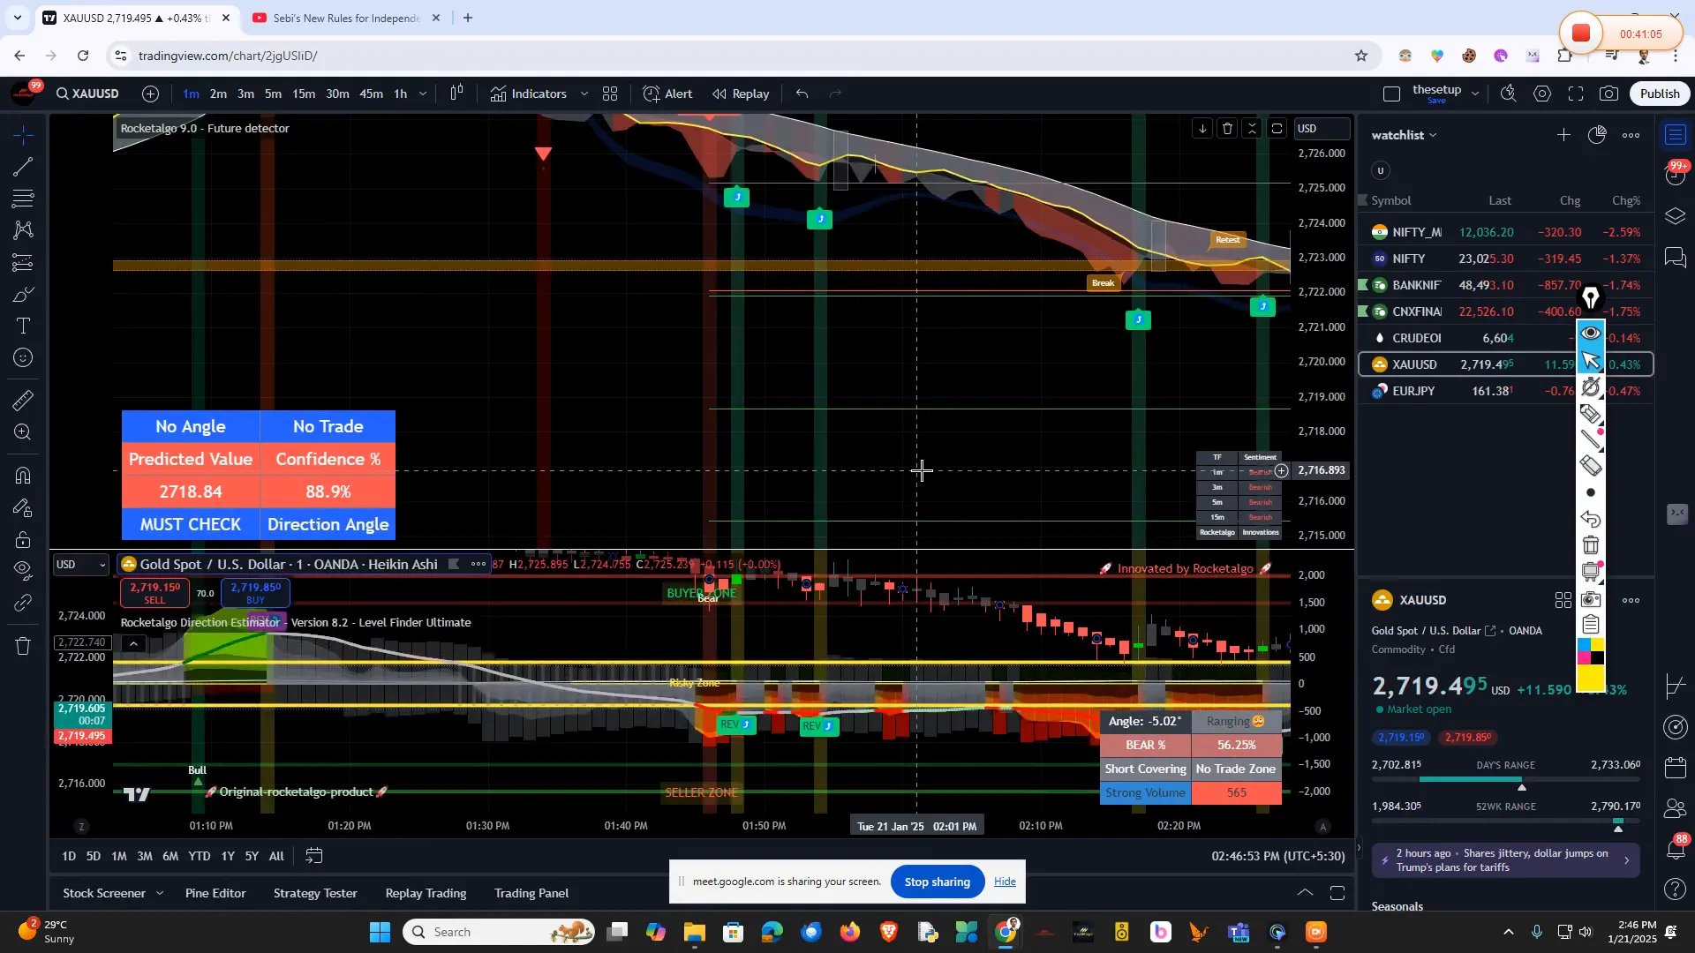
Task: Show hidden system tray icons
Action: [1509, 933]
